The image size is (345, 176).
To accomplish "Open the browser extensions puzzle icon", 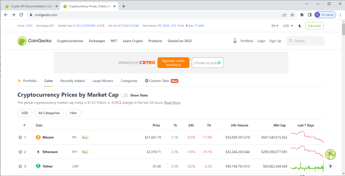I will pyautogui.click(x=302, y=15).
